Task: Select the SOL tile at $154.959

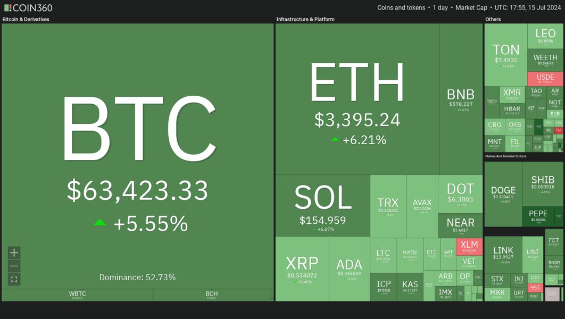Action: pos(322,206)
